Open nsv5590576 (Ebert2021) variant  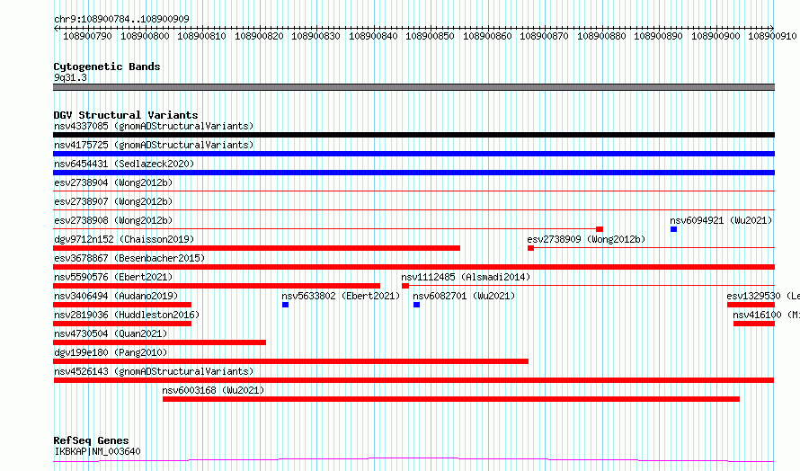113,277
